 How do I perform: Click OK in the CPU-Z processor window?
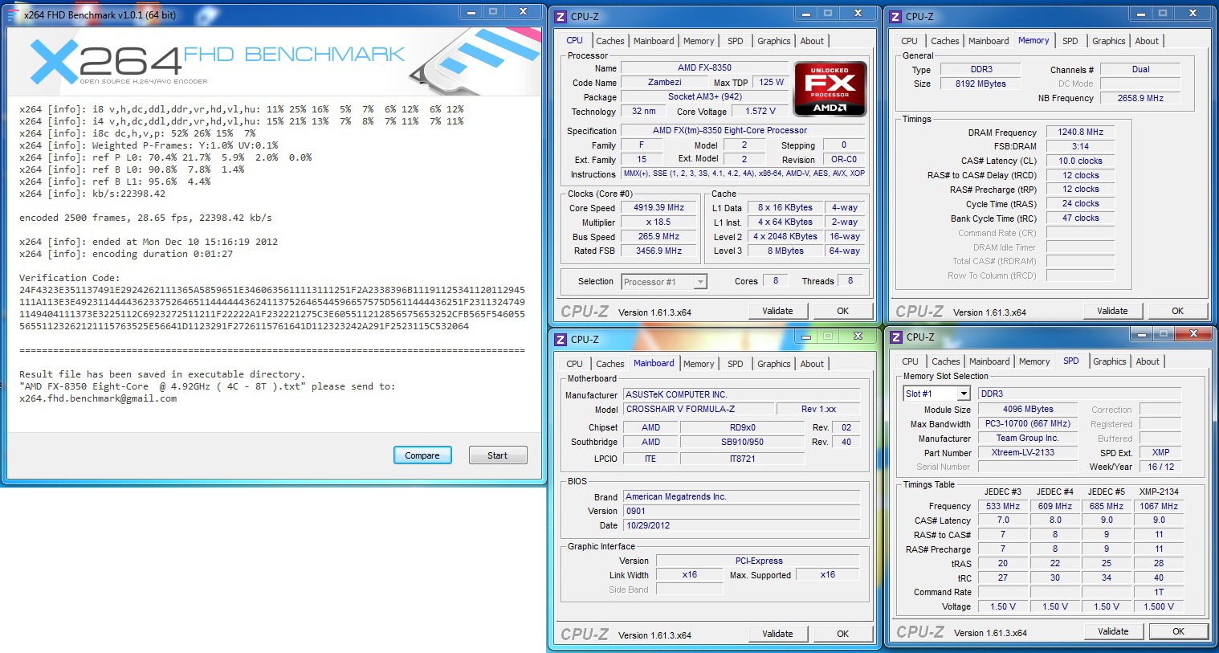842,311
